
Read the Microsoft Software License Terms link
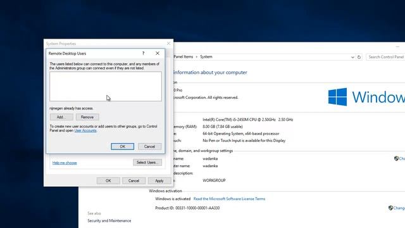229,199
